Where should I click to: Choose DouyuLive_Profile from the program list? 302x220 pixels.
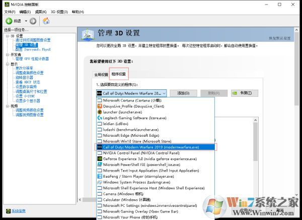pyautogui.click(x=156, y=106)
